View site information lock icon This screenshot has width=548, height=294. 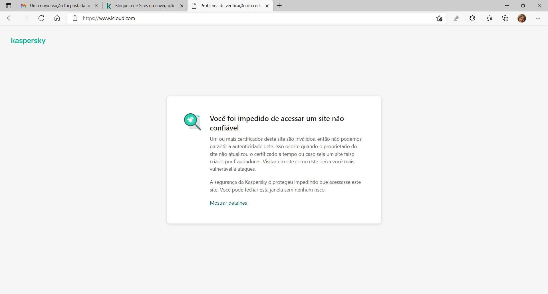[75, 18]
